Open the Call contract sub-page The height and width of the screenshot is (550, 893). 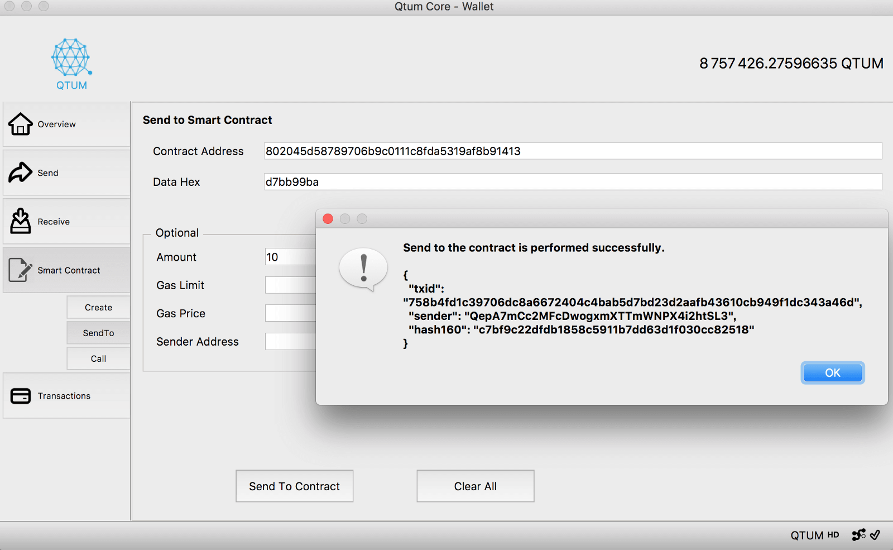coord(98,358)
